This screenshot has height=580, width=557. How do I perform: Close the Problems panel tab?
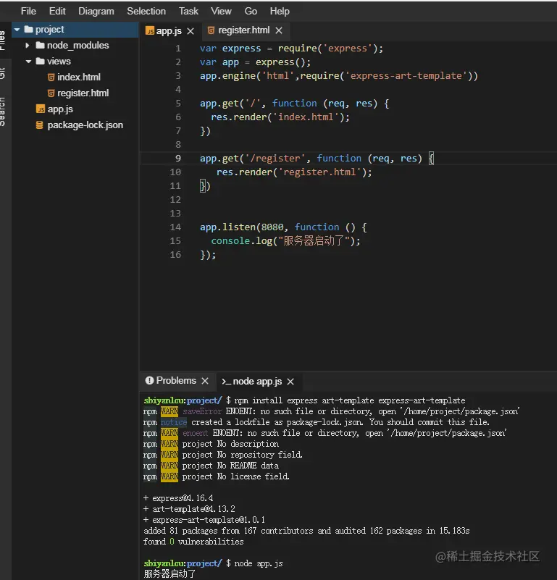[x=205, y=381]
